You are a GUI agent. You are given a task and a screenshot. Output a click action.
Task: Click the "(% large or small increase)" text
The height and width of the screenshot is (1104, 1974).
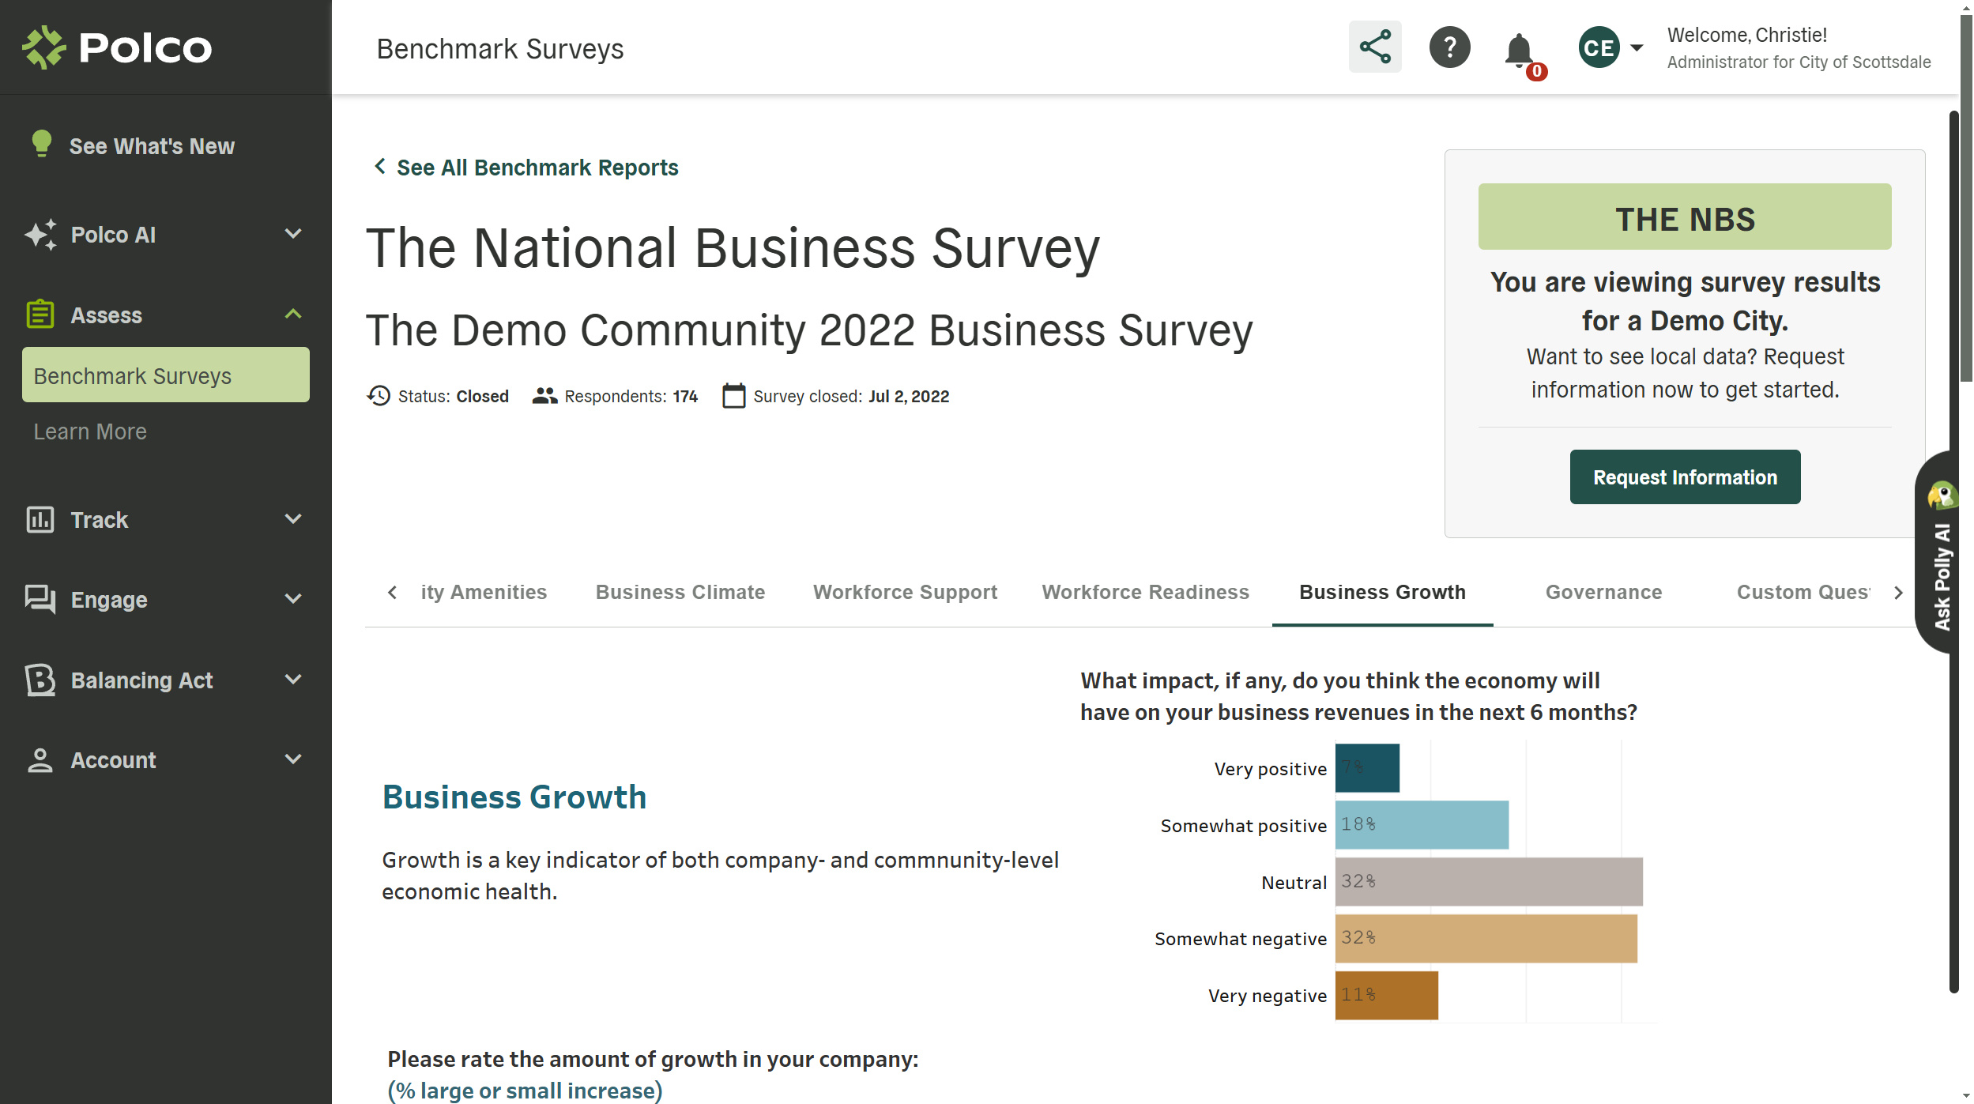(x=526, y=1091)
